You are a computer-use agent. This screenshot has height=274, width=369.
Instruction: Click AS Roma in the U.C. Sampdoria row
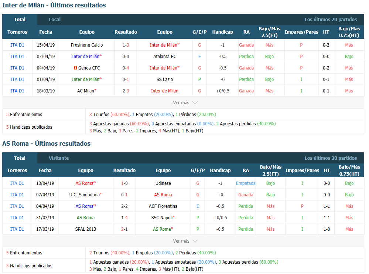point(163,195)
